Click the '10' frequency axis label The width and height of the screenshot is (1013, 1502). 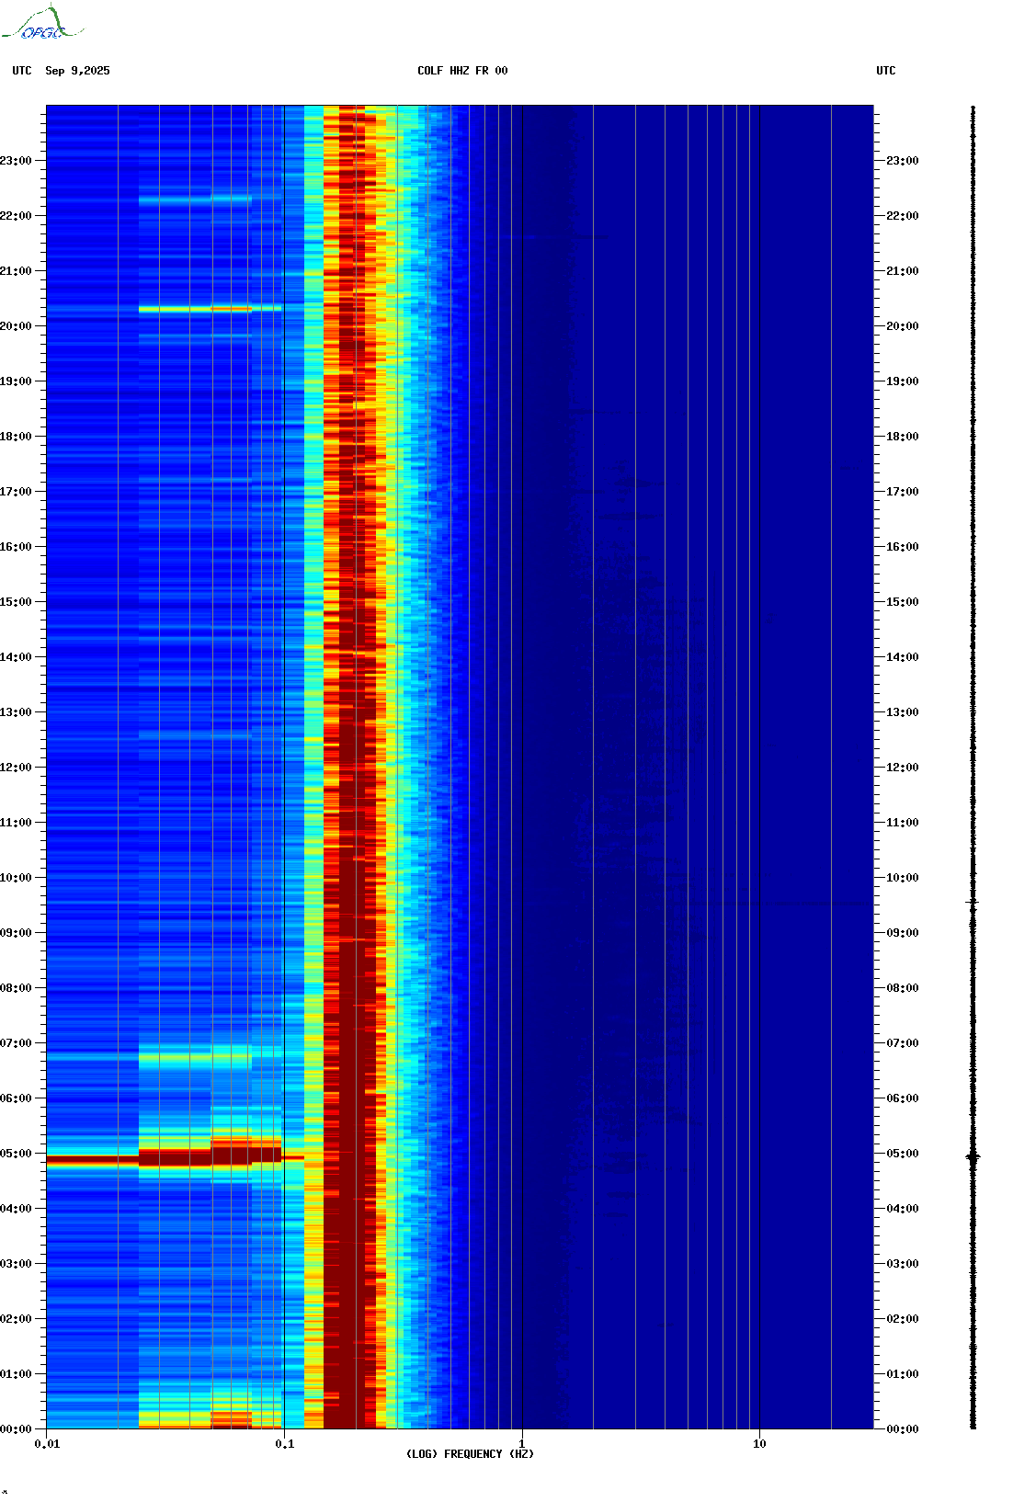point(759,1444)
